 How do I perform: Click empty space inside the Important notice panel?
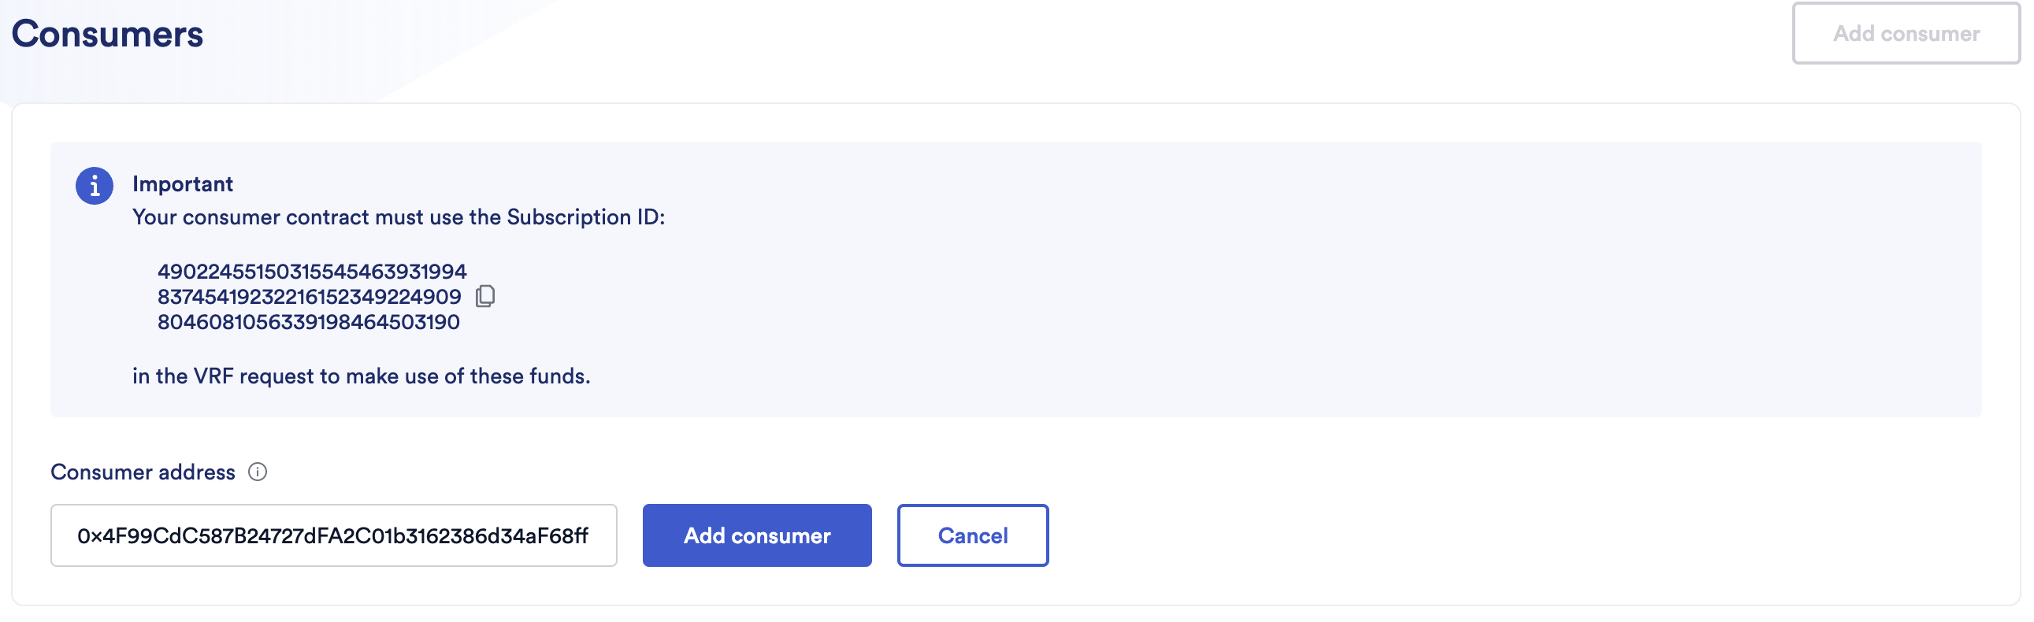point(1264,300)
